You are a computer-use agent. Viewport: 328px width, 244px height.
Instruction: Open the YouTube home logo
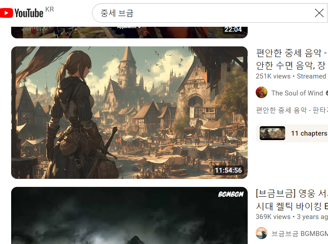(x=21, y=13)
